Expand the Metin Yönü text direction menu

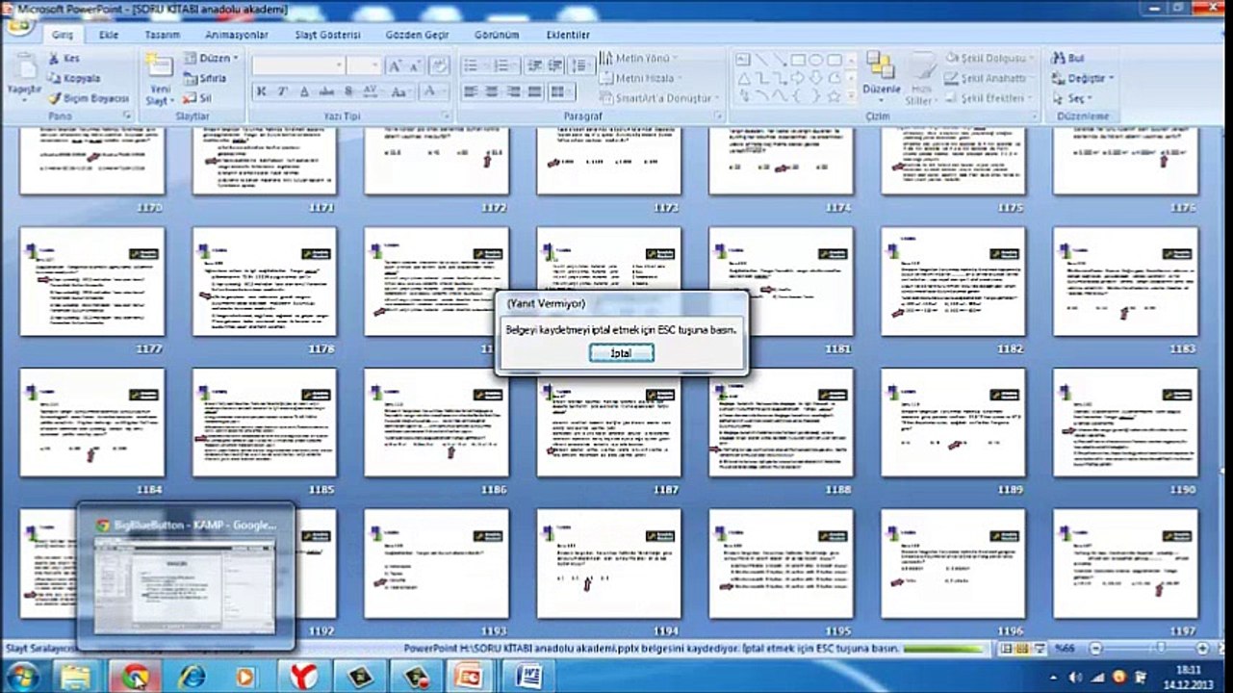pyautogui.click(x=639, y=59)
